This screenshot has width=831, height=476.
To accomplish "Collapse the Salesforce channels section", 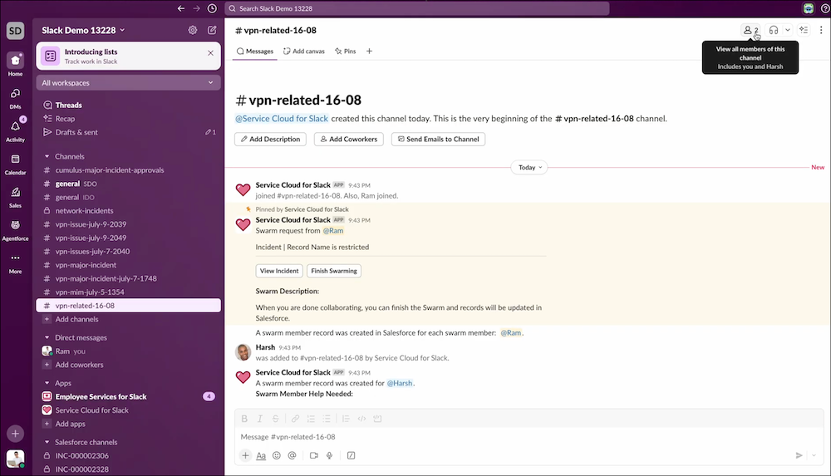I will [47, 442].
